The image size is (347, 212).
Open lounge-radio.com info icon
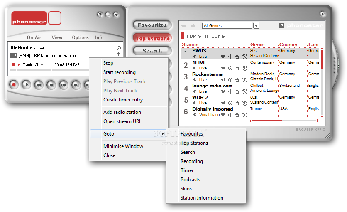(x=230, y=91)
